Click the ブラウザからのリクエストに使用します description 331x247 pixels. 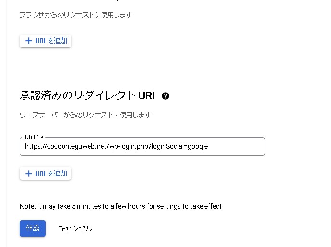tap(76, 15)
